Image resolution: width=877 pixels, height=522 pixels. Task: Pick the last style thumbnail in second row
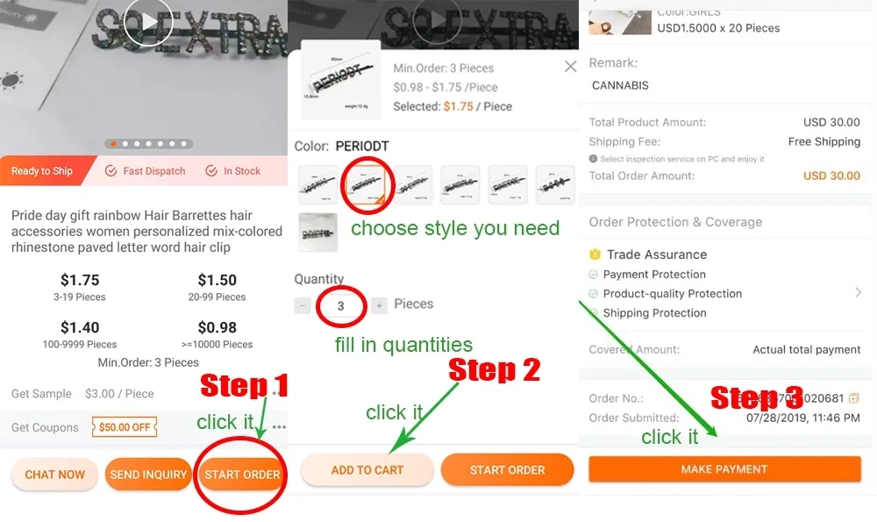(318, 232)
